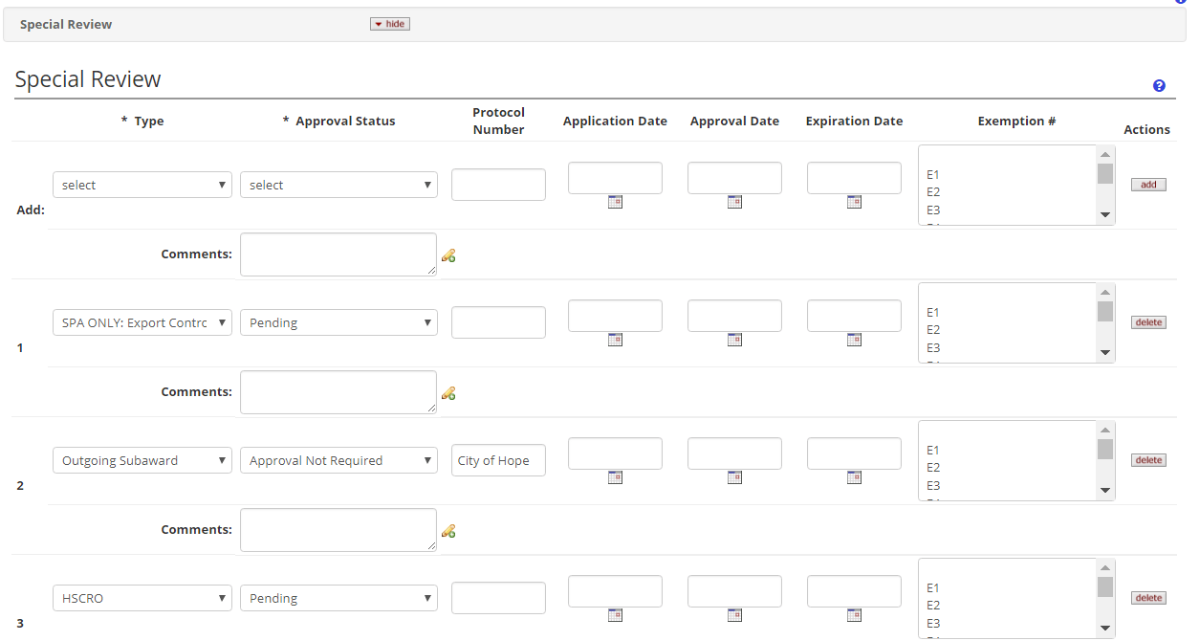The width and height of the screenshot is (1200, 641).
Task: Select E3 in the Add row exemption list
Action: [933, 210]
